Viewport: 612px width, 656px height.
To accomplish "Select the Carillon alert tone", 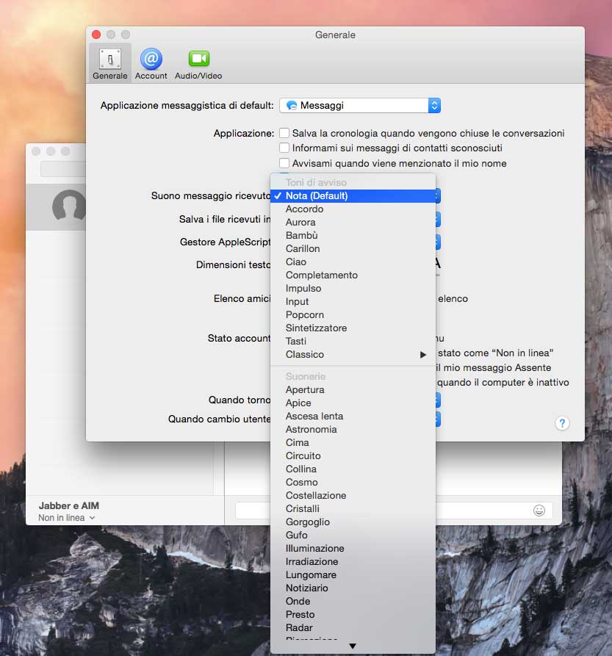I will click(x=353, y=248).
